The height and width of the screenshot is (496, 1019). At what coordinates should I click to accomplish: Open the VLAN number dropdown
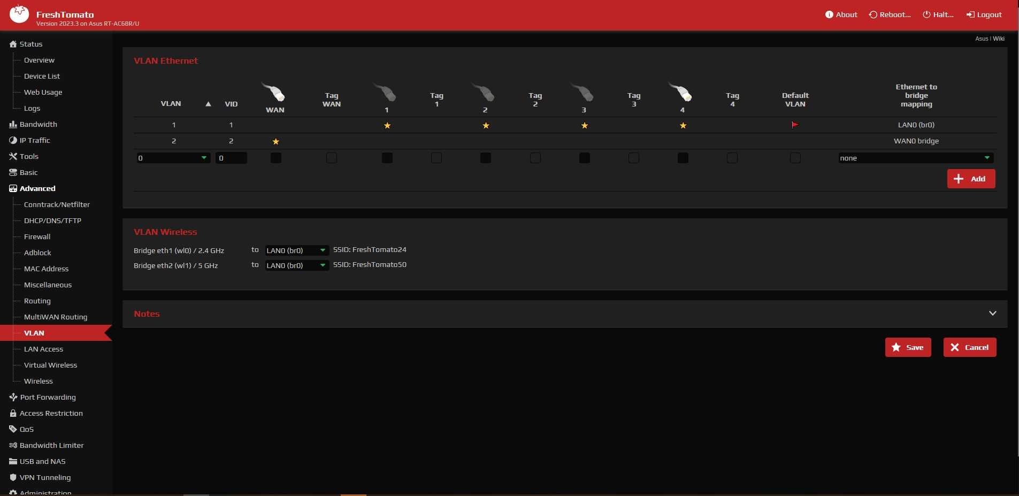(x=173, y=158)
